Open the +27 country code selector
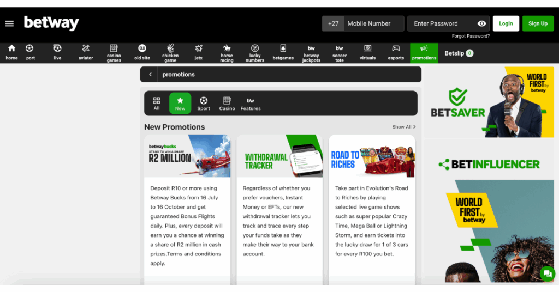Image resolution: width=559 pixels, height=292 pixels. [334, 23]
